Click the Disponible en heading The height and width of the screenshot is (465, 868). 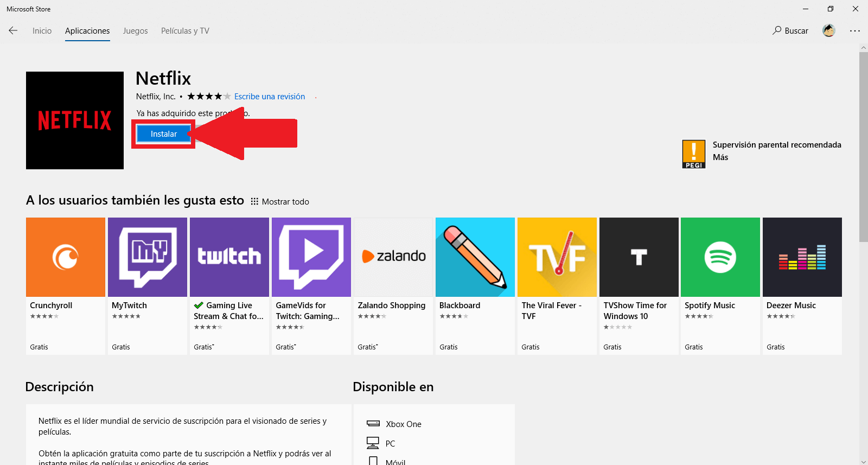point(393,387)
